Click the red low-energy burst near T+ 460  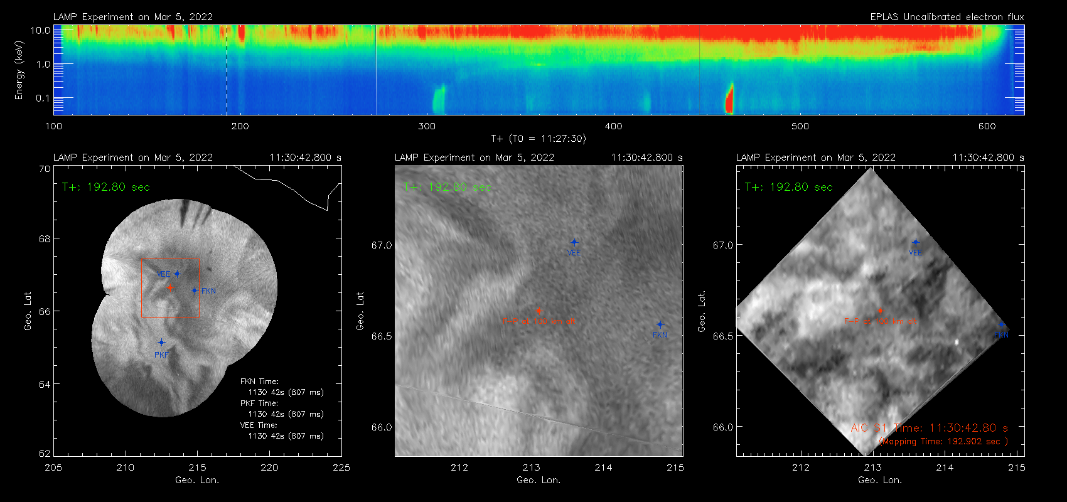[729, 99]
